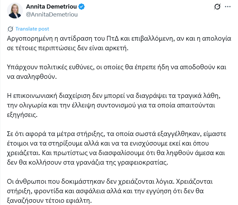Click the Translate post link
The width and height of the screenshot is (238, 205).
click(32, 29)
